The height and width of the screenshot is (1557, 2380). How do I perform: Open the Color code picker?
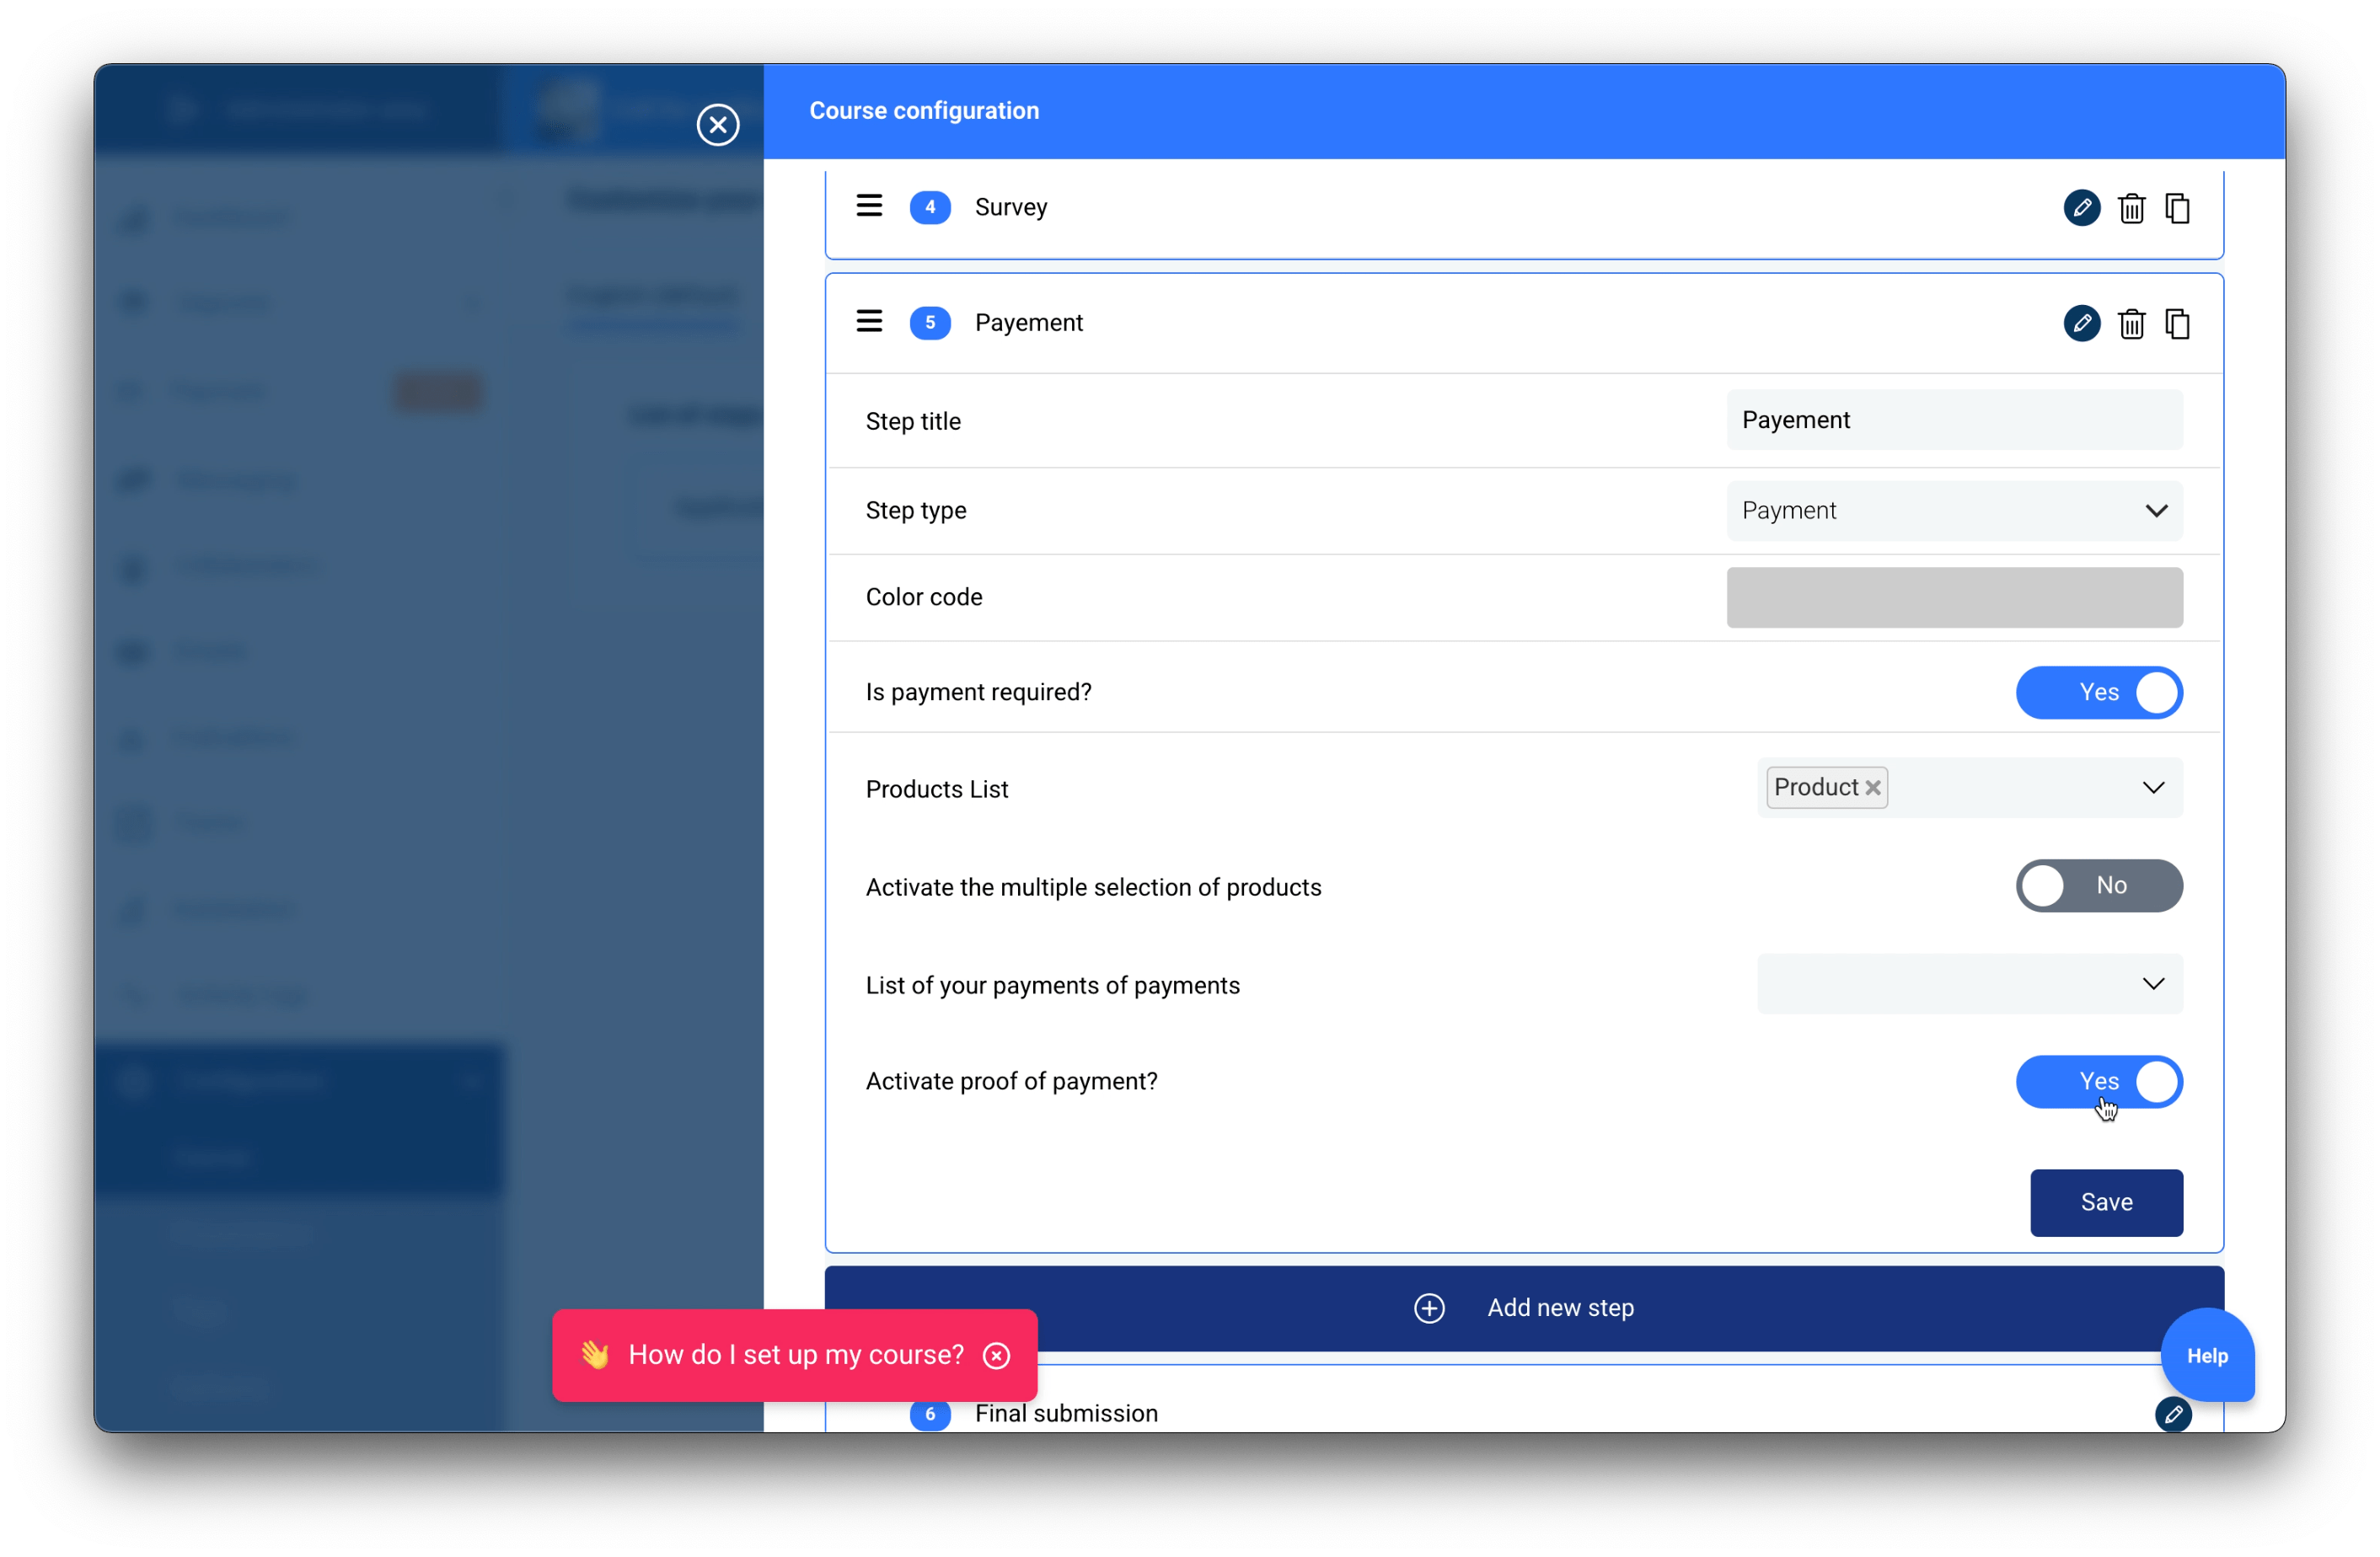pos(1954,597)
